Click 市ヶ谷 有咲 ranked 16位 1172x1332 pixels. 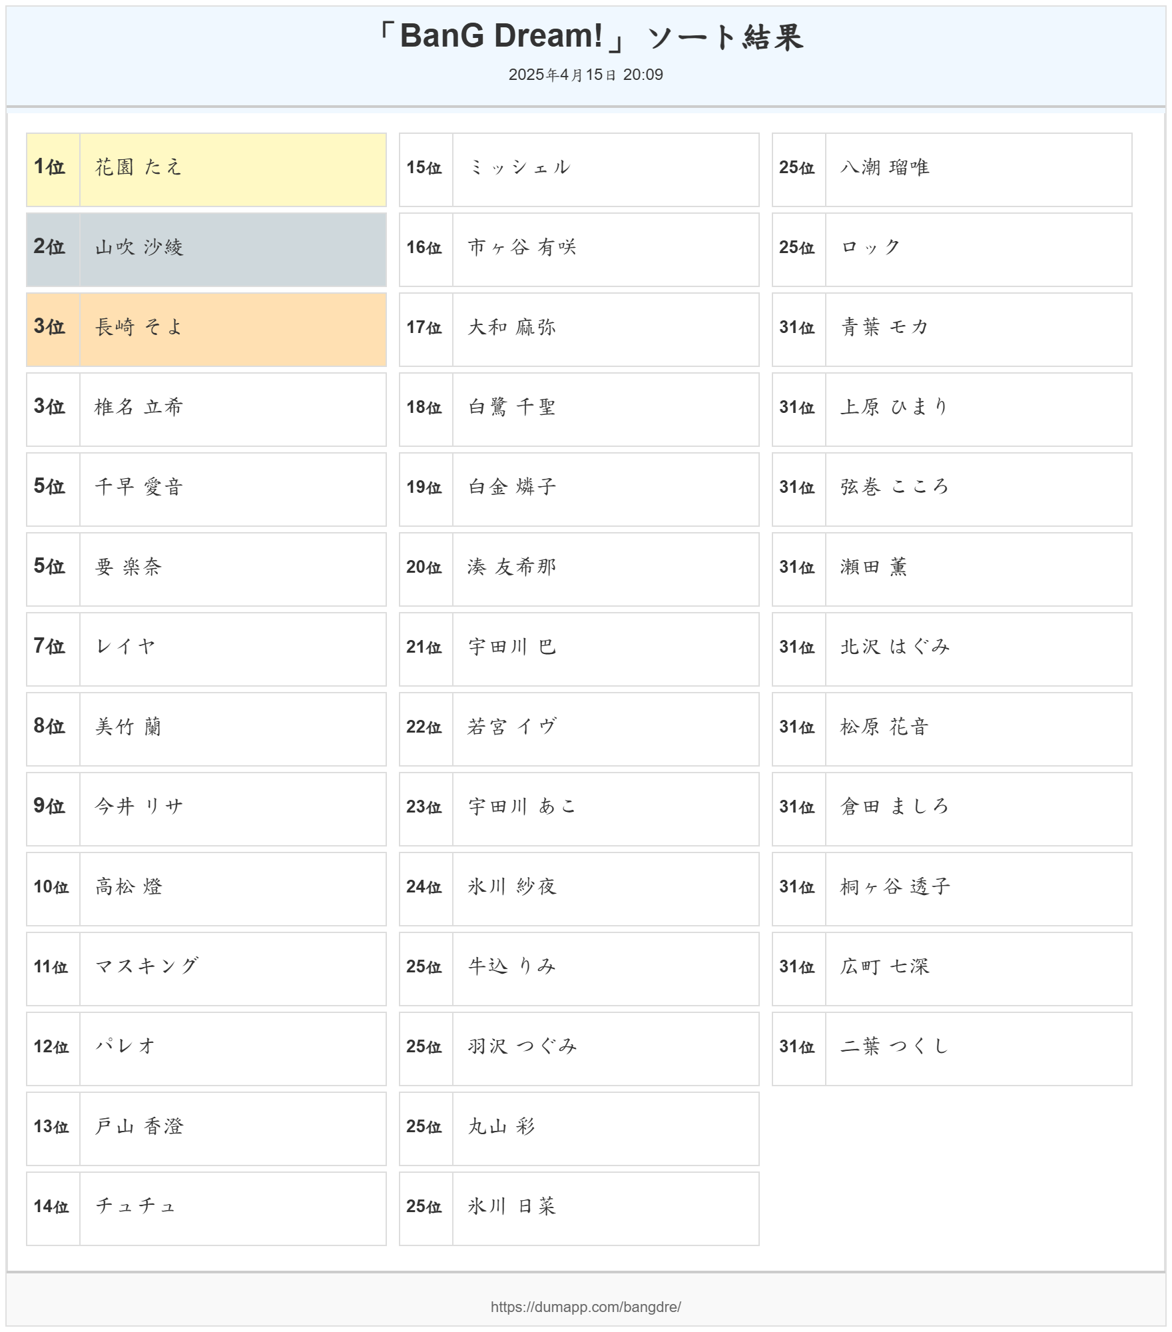click(522, 247)
